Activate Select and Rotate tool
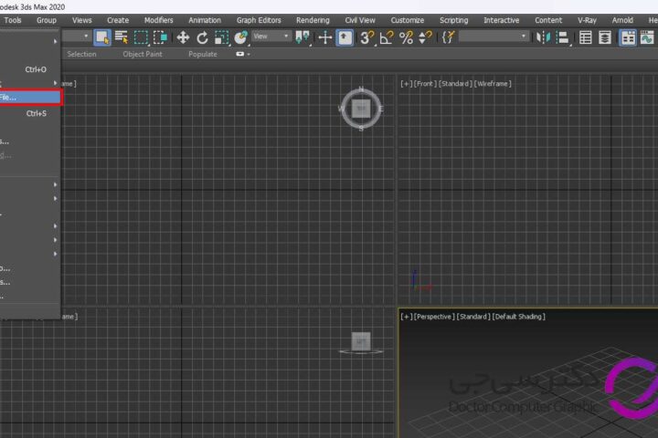Screen dimensions: 658x438 click(202, 37)
